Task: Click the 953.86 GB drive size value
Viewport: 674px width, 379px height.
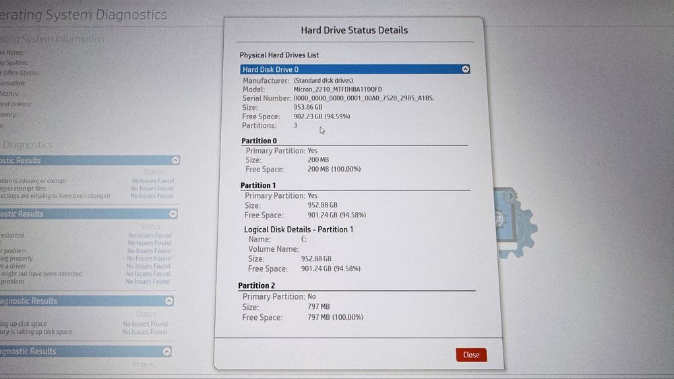Action: click(308, 107)
